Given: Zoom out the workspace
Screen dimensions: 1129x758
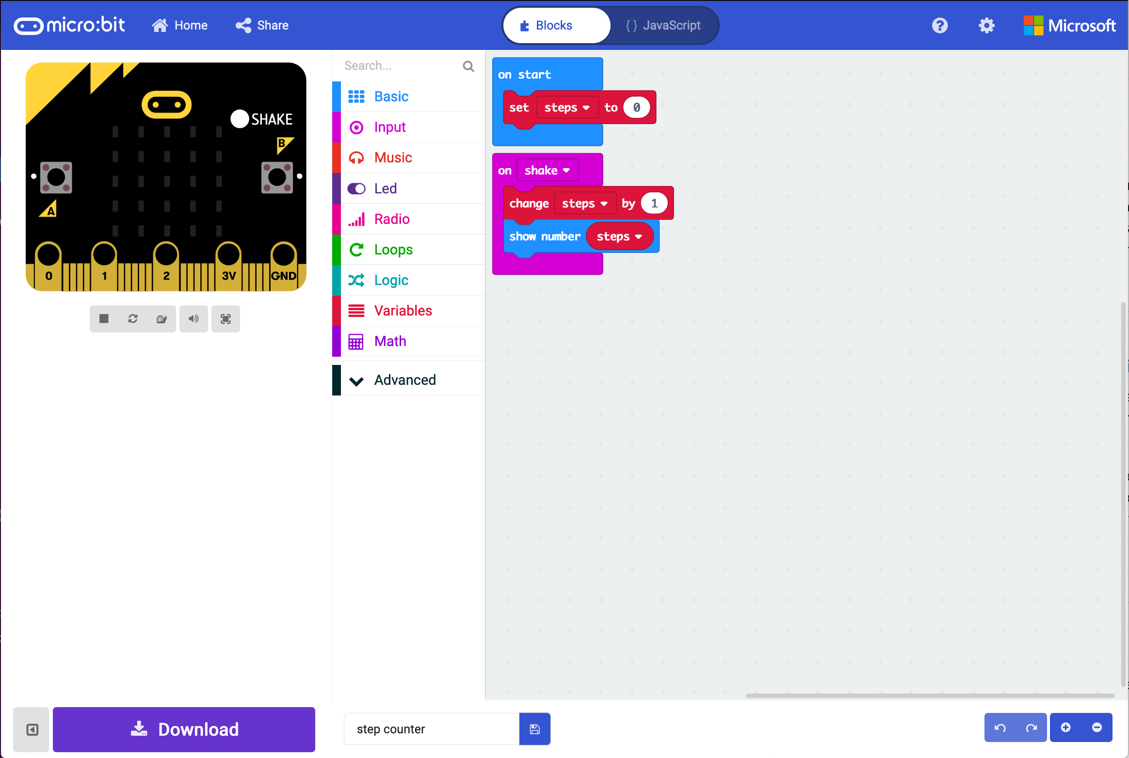Looking at the screenshot, I should [1097, 727].
